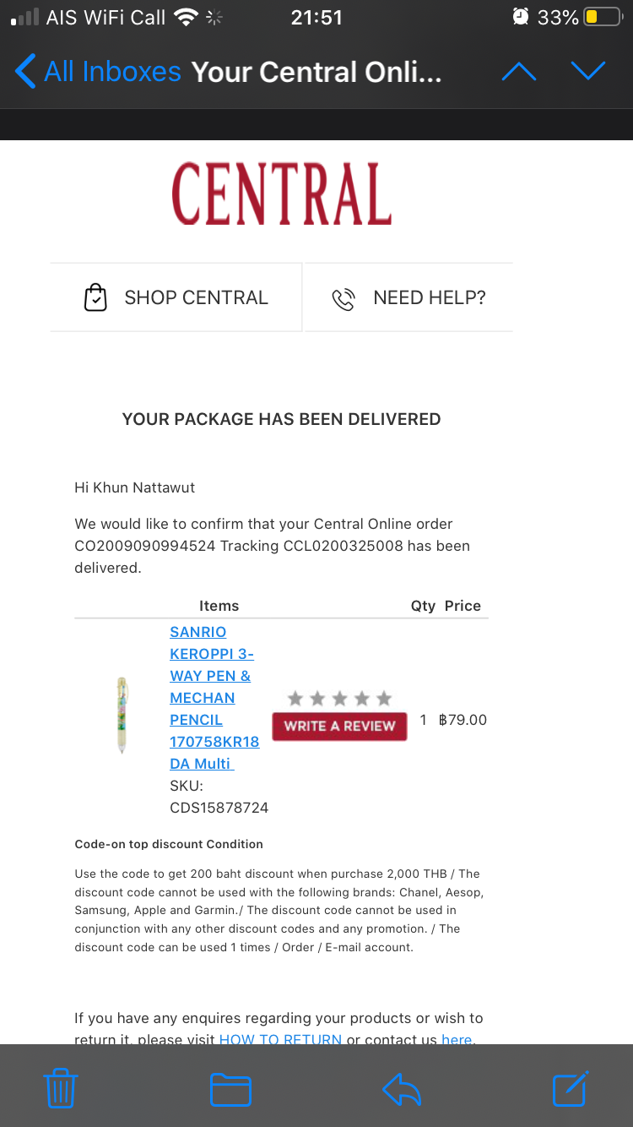Image resolution: width=633 pixels, height=1127 pixels.
Task: Select the fifth rating star
Action: (384, 698)
